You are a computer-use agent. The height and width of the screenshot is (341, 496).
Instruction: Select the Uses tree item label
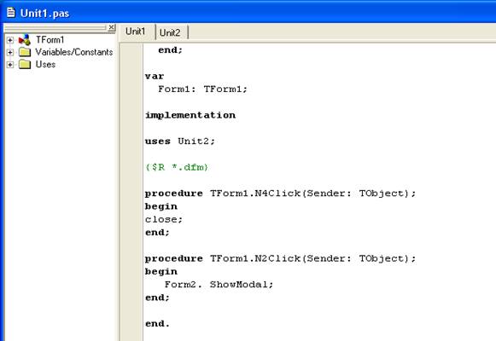[x=45, y=64]
